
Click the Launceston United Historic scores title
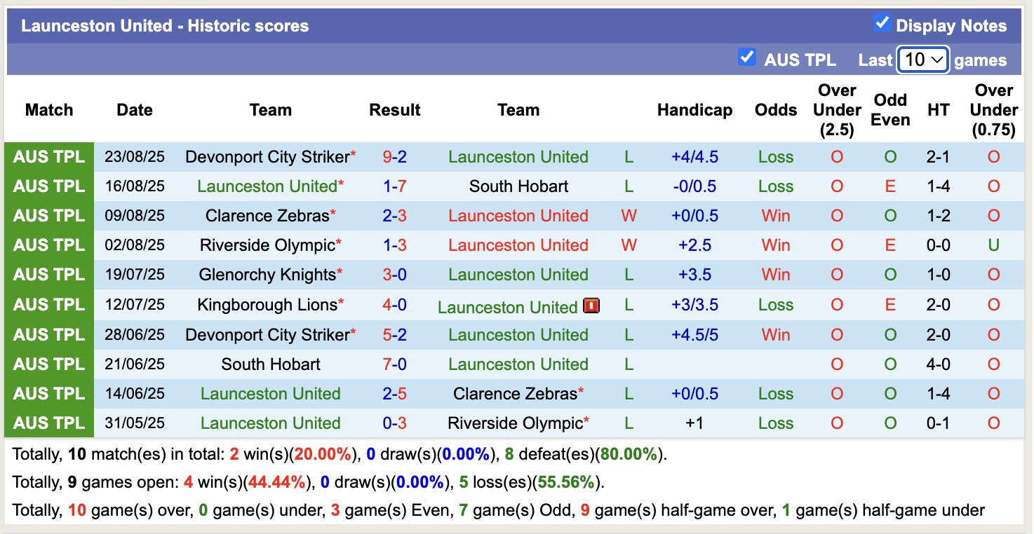point(164,25)
